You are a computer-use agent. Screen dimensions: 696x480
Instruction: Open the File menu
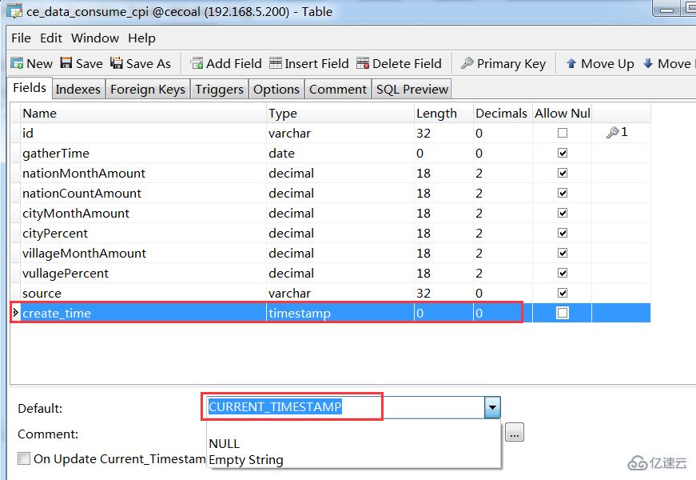point(20,38)
